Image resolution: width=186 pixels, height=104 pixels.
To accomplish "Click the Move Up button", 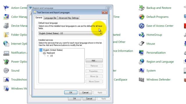I will [x=94, y=76].
